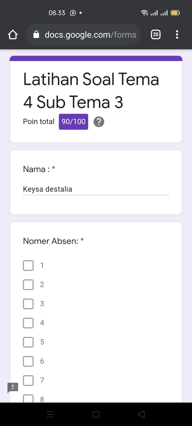Viewport: 192px width, 426px height.
Task: Check the box for absent number 2
Action: (28, 284)
